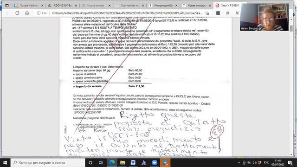Click the PDF vertical scrollbar thumb
Image resolution: width=297 pixels, height=167 pixels.
click(291, 28)
